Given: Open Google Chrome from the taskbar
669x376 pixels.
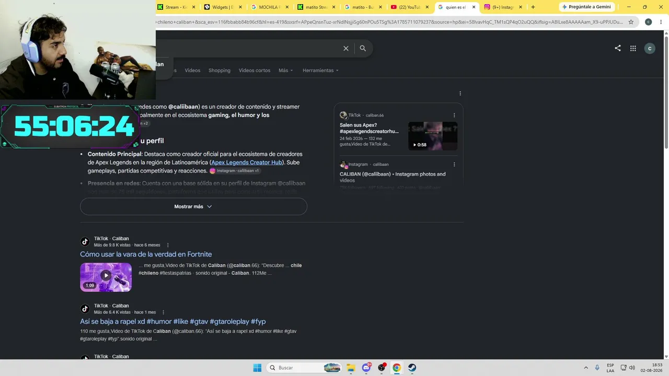Looking at the screenshot, I should point(397,368).
